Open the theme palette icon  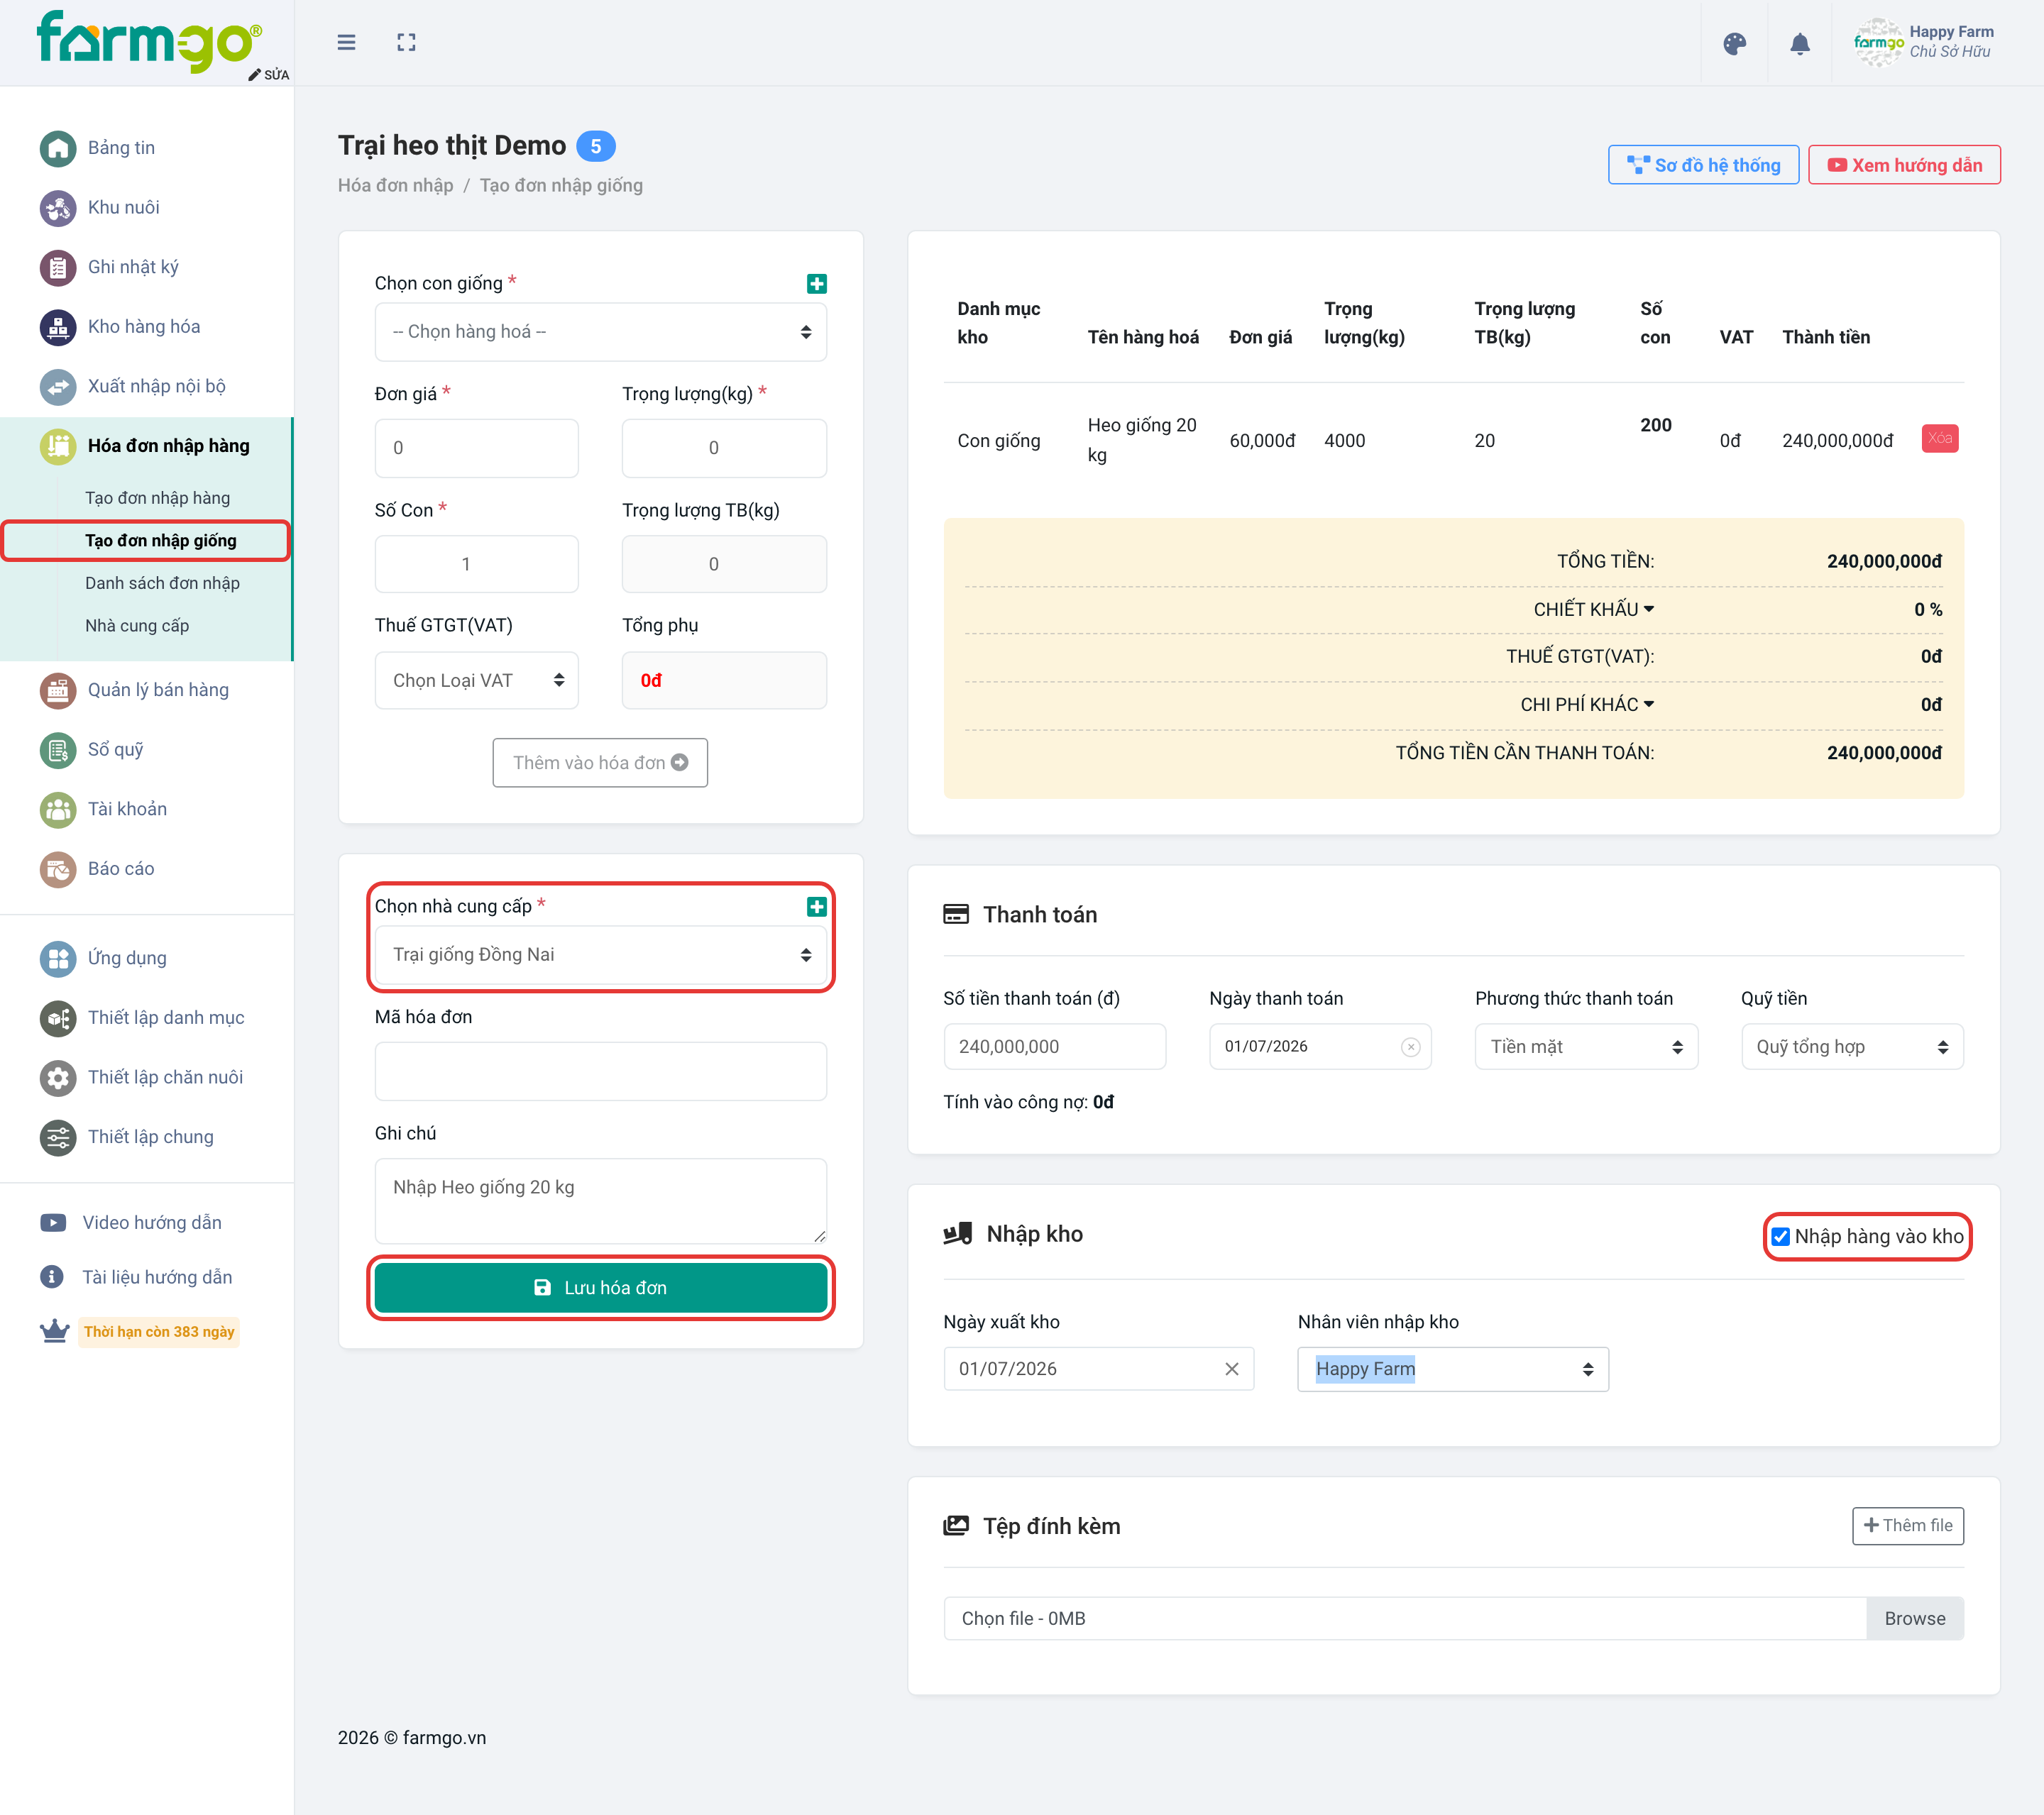[x=1735, y=43]
